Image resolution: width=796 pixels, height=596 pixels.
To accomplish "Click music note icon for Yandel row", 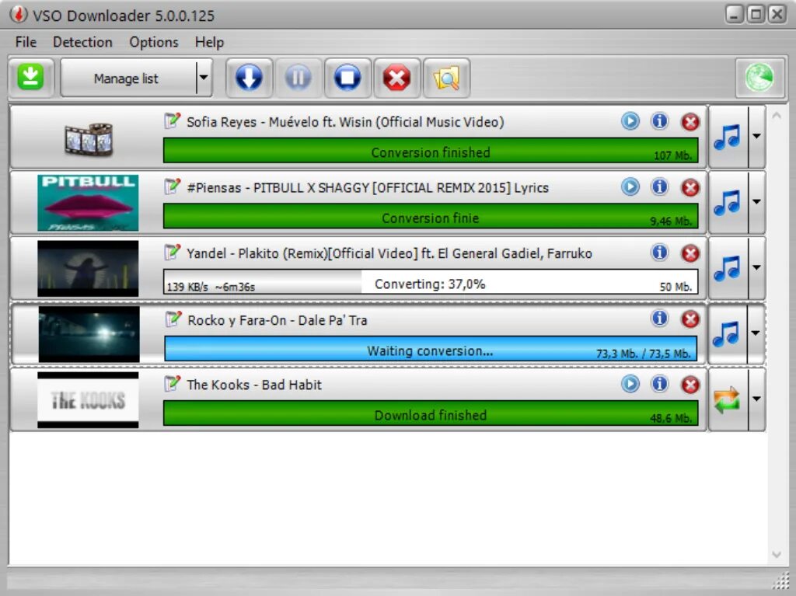I will click(728, 267).
